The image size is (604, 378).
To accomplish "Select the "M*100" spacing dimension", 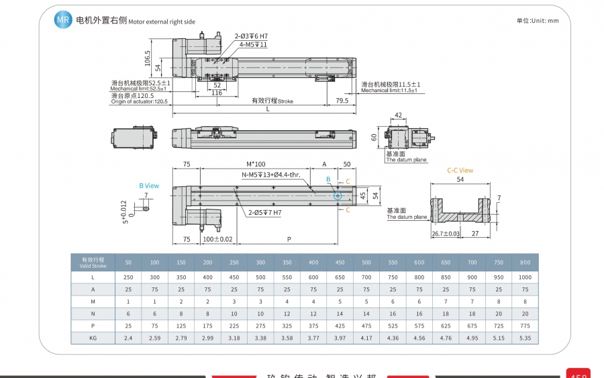I will click(256, 164).
